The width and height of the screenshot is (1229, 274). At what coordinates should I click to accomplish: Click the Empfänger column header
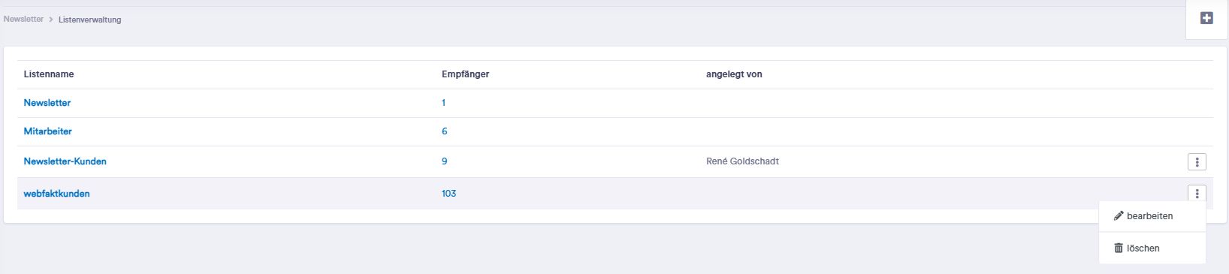tap(466, 74)
